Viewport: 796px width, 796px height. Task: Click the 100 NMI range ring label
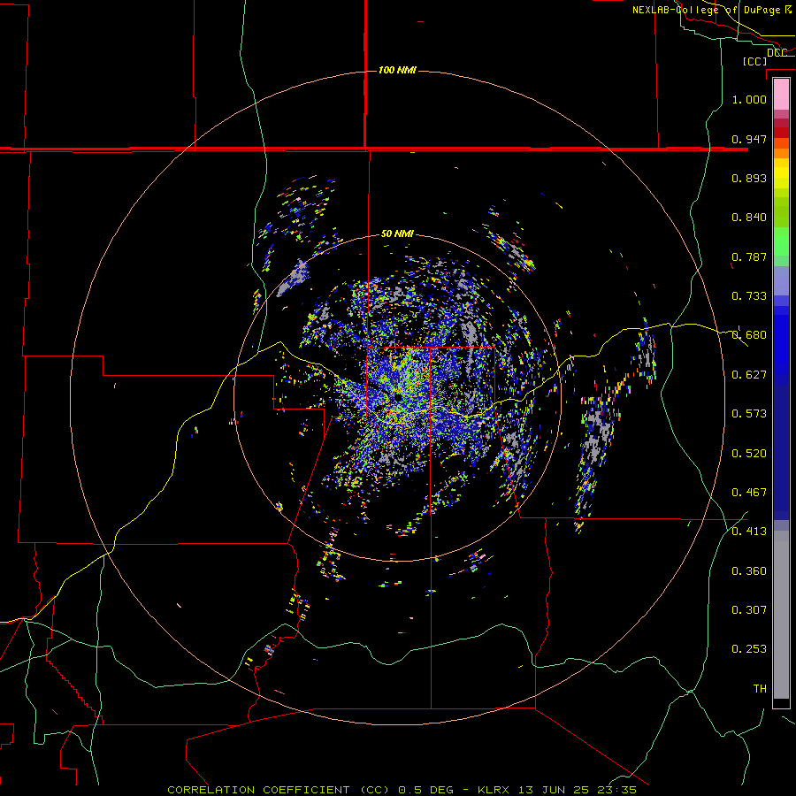click(397, 70)
